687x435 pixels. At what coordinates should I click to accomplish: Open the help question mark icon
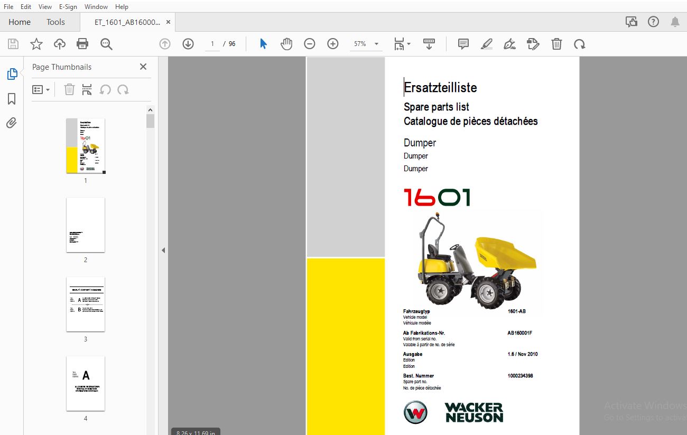coord(654,22)
